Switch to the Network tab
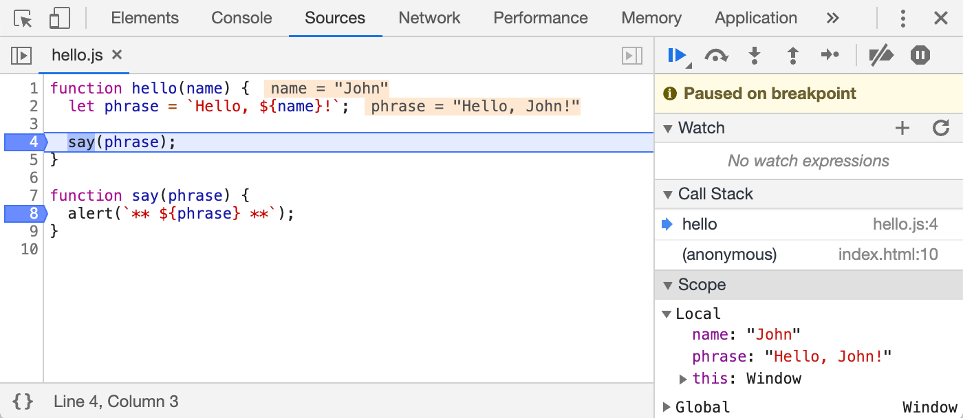 click(429, 19)
